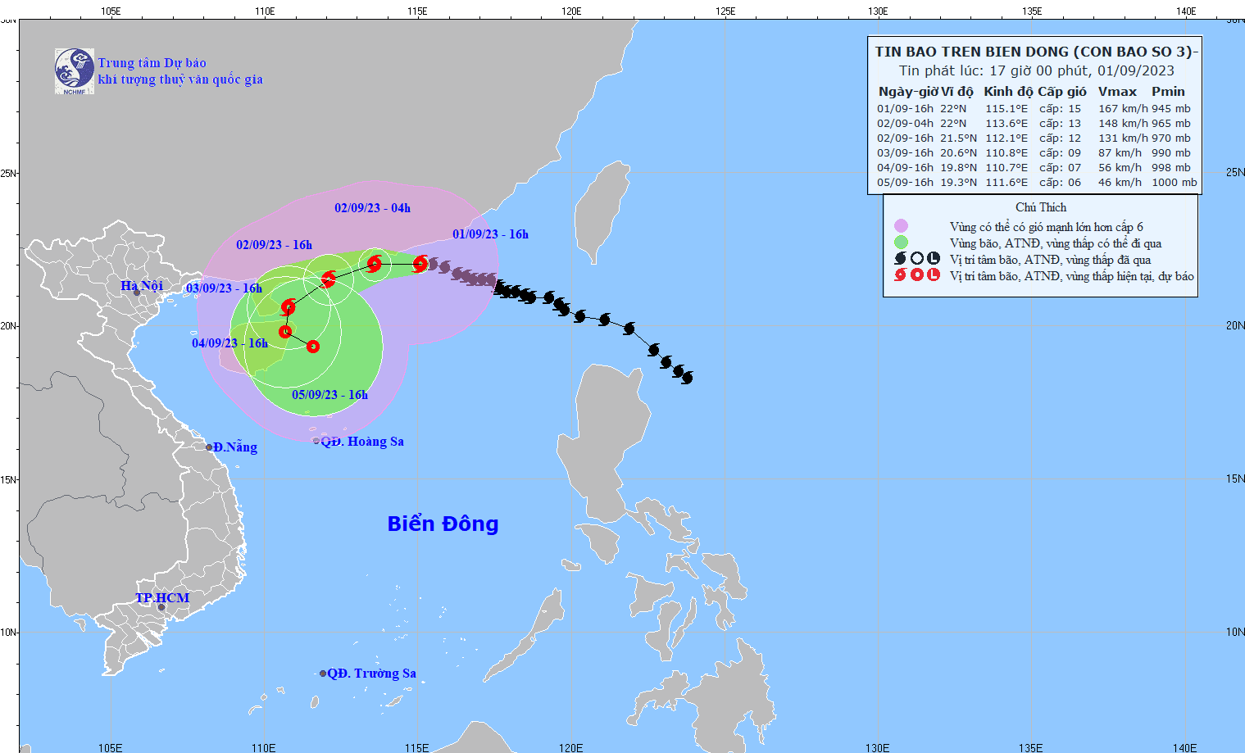Click the 'Hà Nội' city label
This screenshot has height=753, width=1245.
click(x=142, y=285)
